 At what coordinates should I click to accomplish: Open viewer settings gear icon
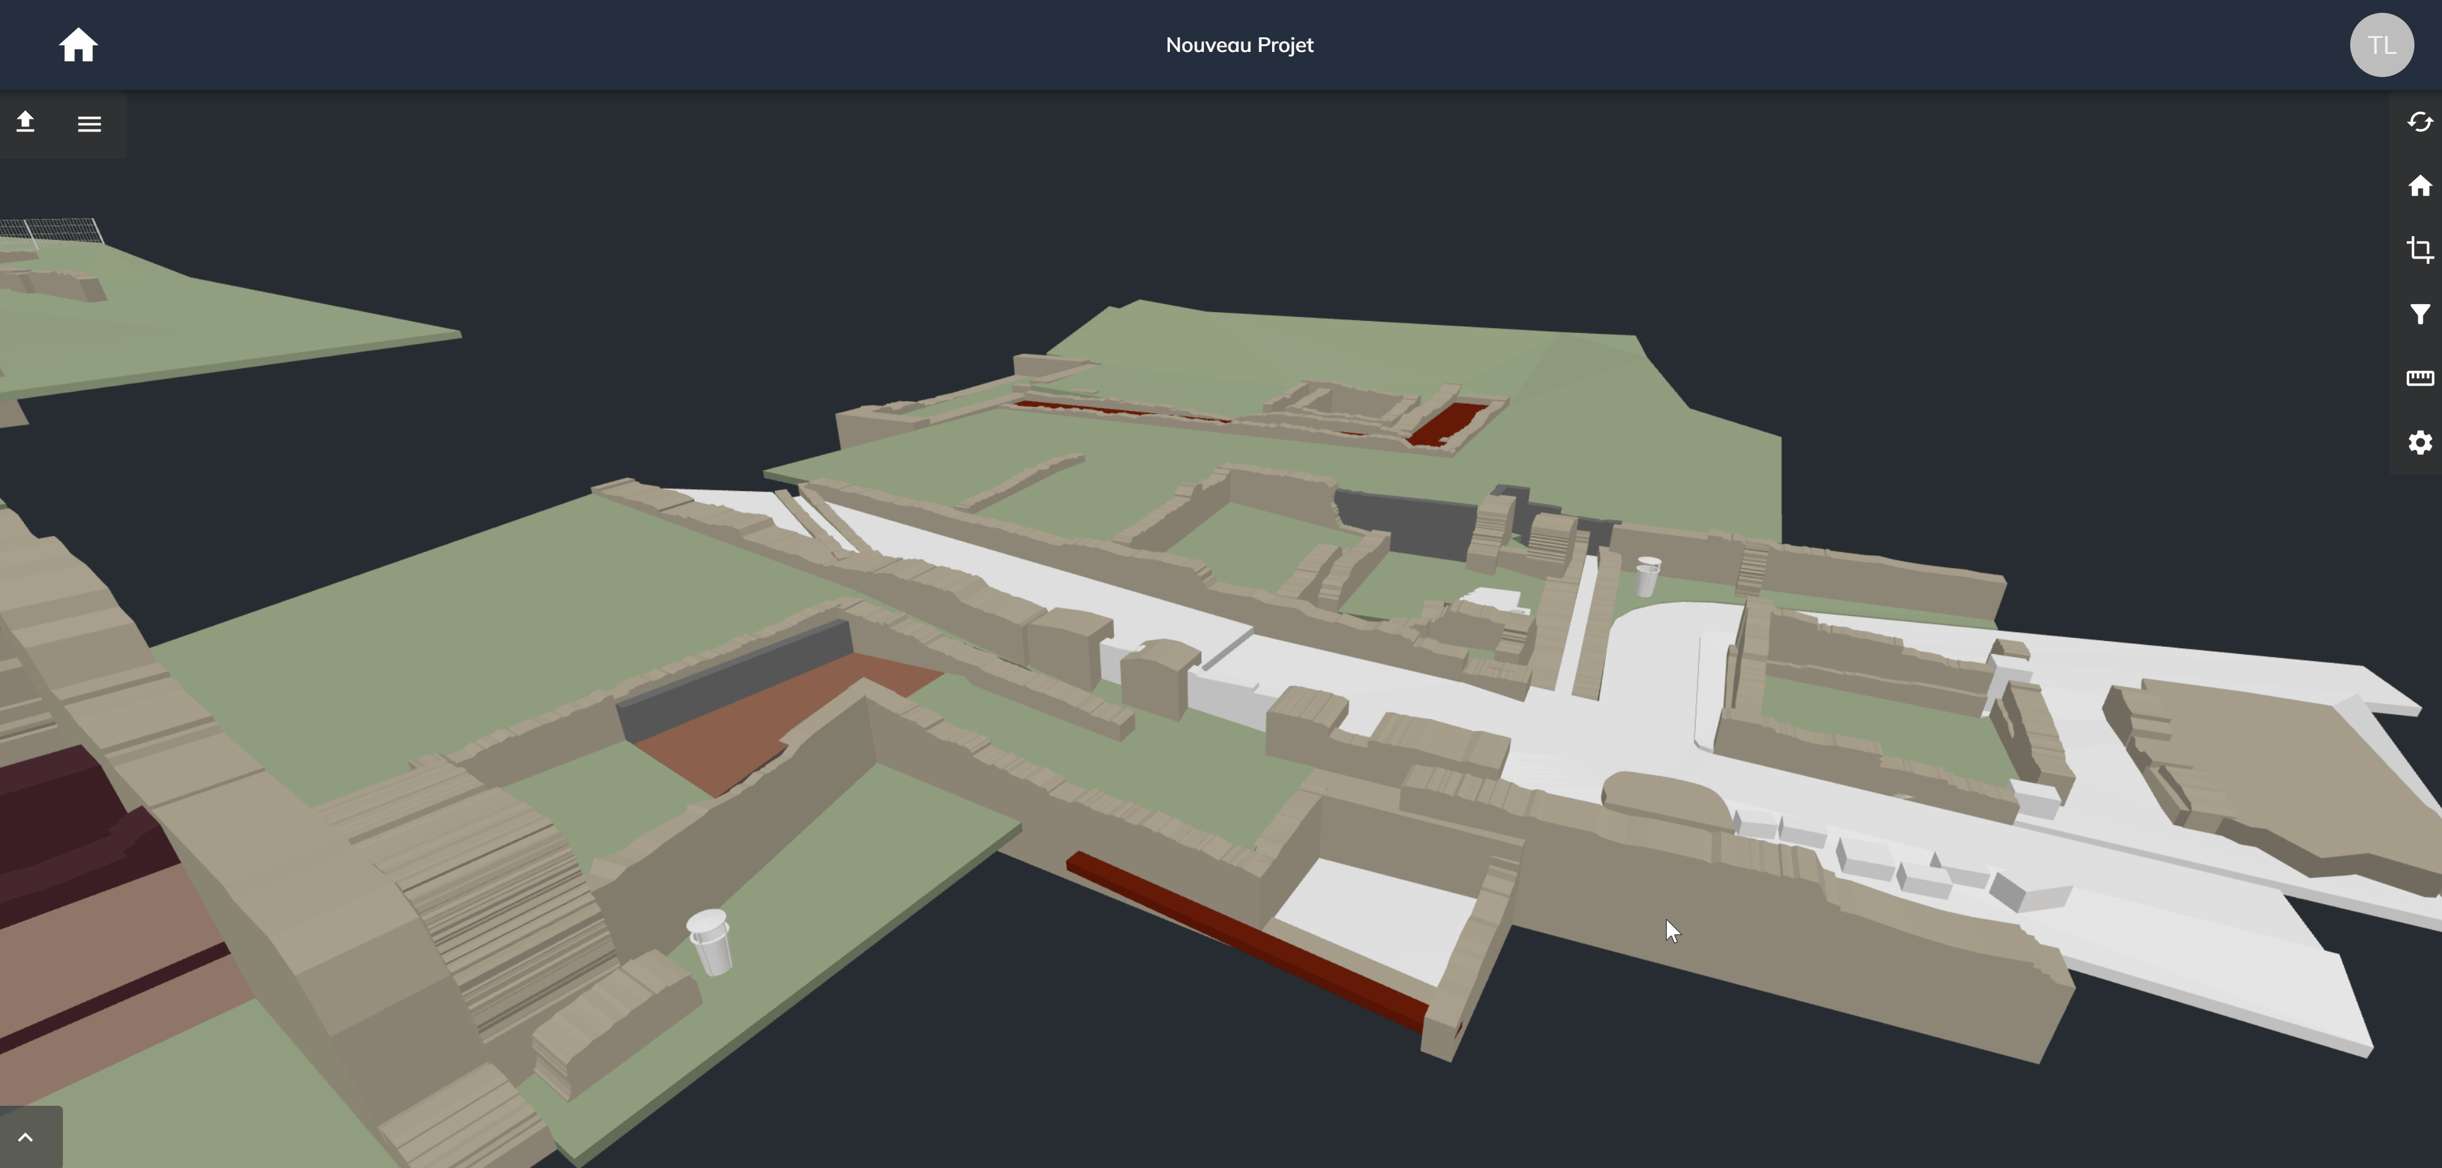(x=2420, y=443)
